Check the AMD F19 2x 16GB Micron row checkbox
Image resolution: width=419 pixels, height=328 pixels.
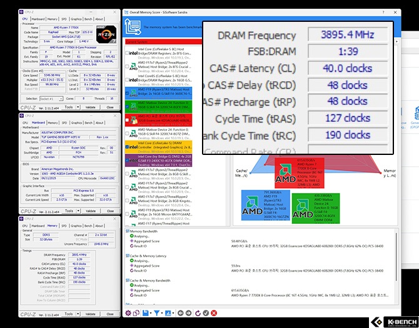click(127, 214)
